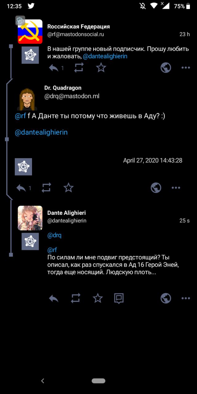Reply to Dante Alighieri's post
Screen dimensions: 197x394
coord(54,298)
